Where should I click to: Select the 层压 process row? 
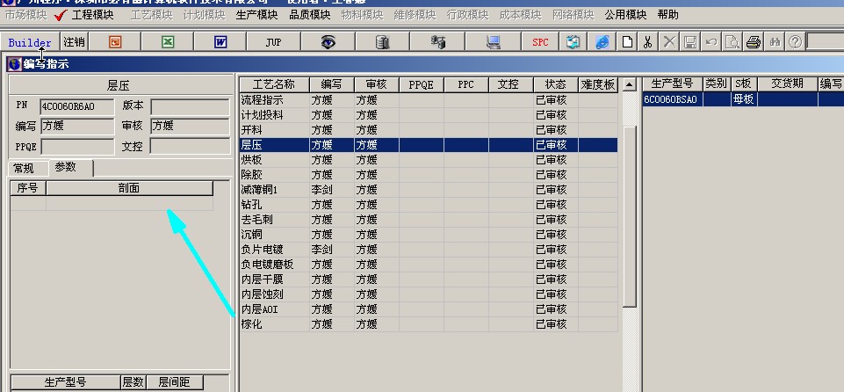click(x=429, y=145)
